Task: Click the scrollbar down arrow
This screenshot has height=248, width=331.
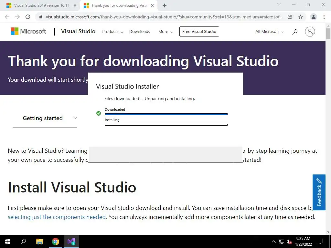Action: coord(328,232)
